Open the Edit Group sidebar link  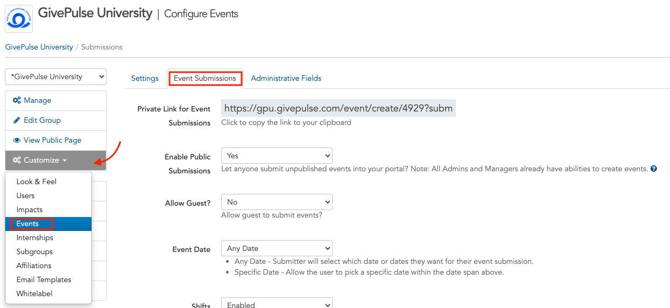click(55, 121)
